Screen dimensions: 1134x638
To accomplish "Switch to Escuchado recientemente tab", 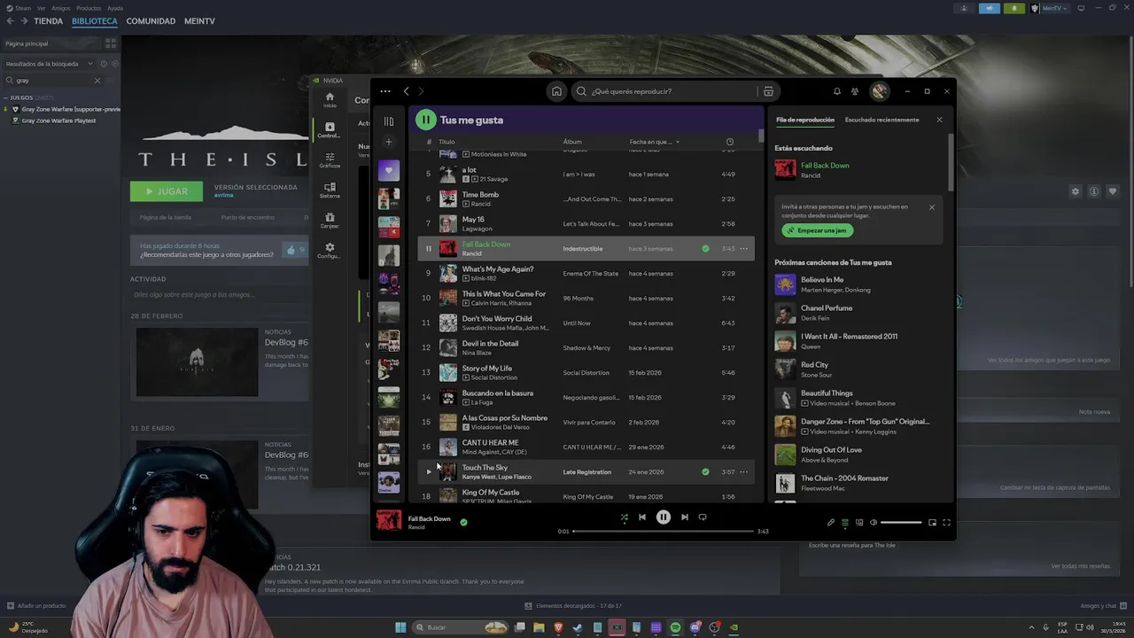I will (x=882, y=120).
